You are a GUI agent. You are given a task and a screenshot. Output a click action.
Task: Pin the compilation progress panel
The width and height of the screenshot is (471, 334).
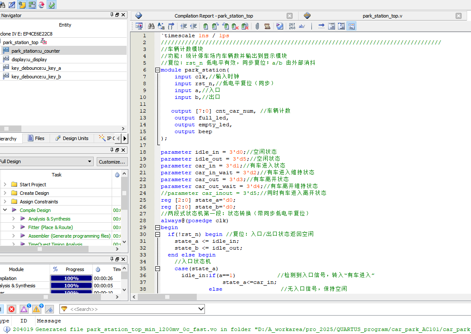112,259
